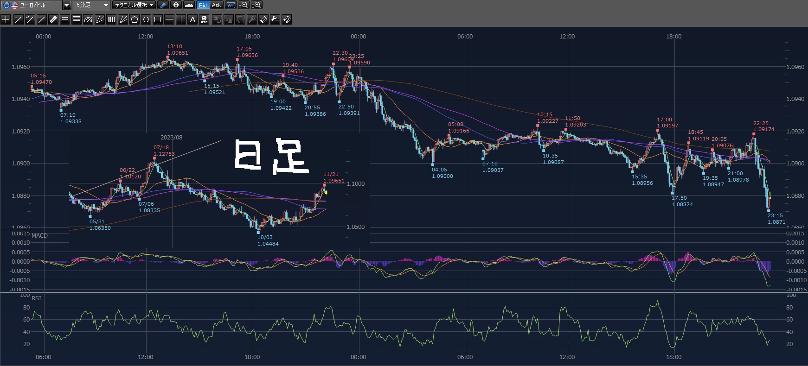Switch price display to Ask
The width and height of the screenshot is (808, 366).
(217, 5)
